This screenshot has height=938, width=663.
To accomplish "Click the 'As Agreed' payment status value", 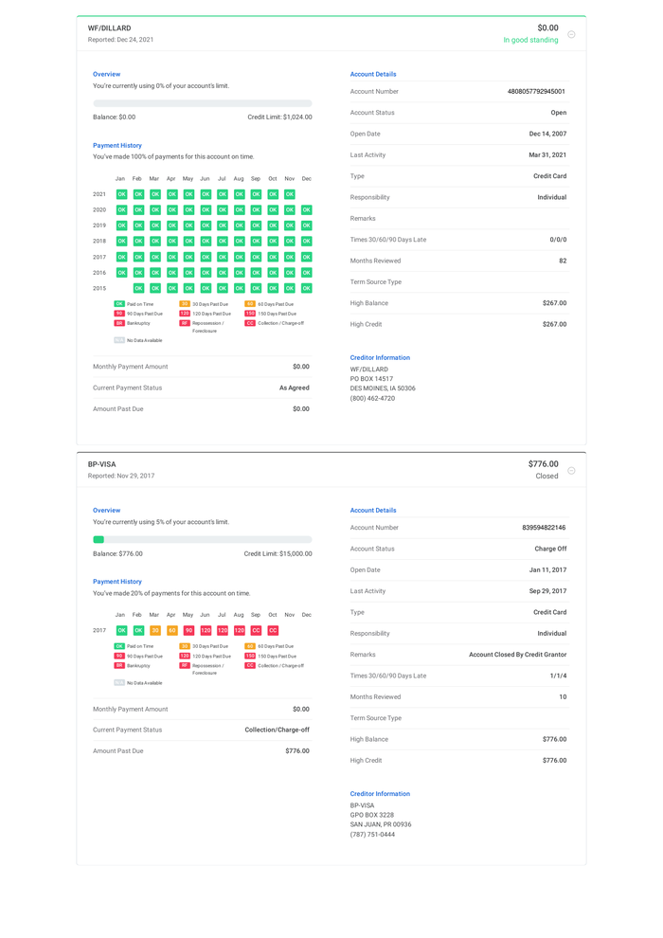I will [295, 388].
